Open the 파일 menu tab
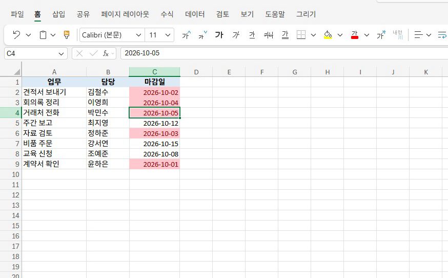 coord(17,14)
